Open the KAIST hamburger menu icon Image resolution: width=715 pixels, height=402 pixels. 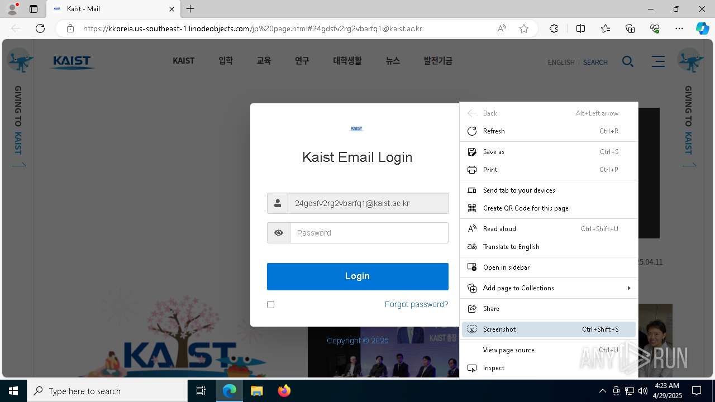point(658,61)
